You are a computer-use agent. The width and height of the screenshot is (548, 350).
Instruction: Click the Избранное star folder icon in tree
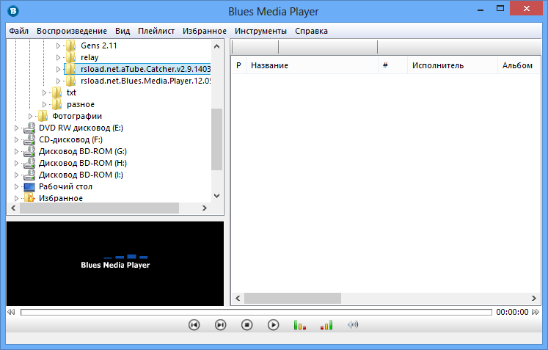[29, 198]
